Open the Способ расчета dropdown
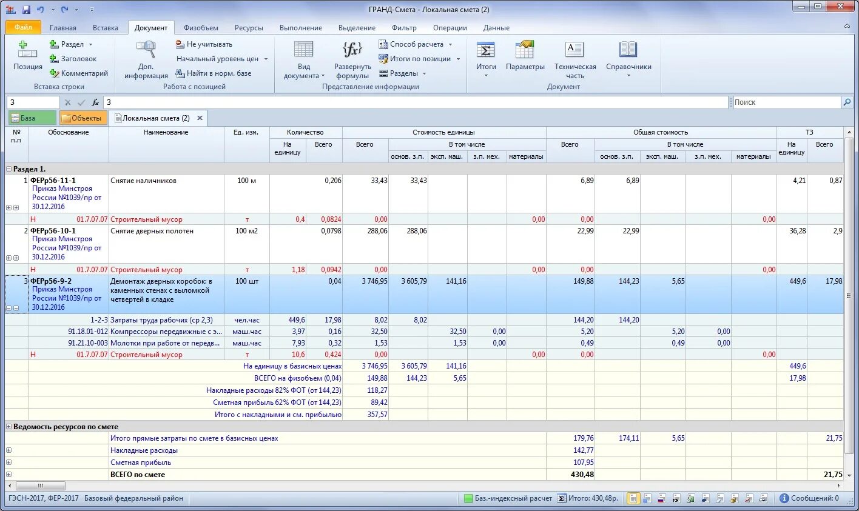The width and height of the screenshot is (859, 511). pos(451,44)
